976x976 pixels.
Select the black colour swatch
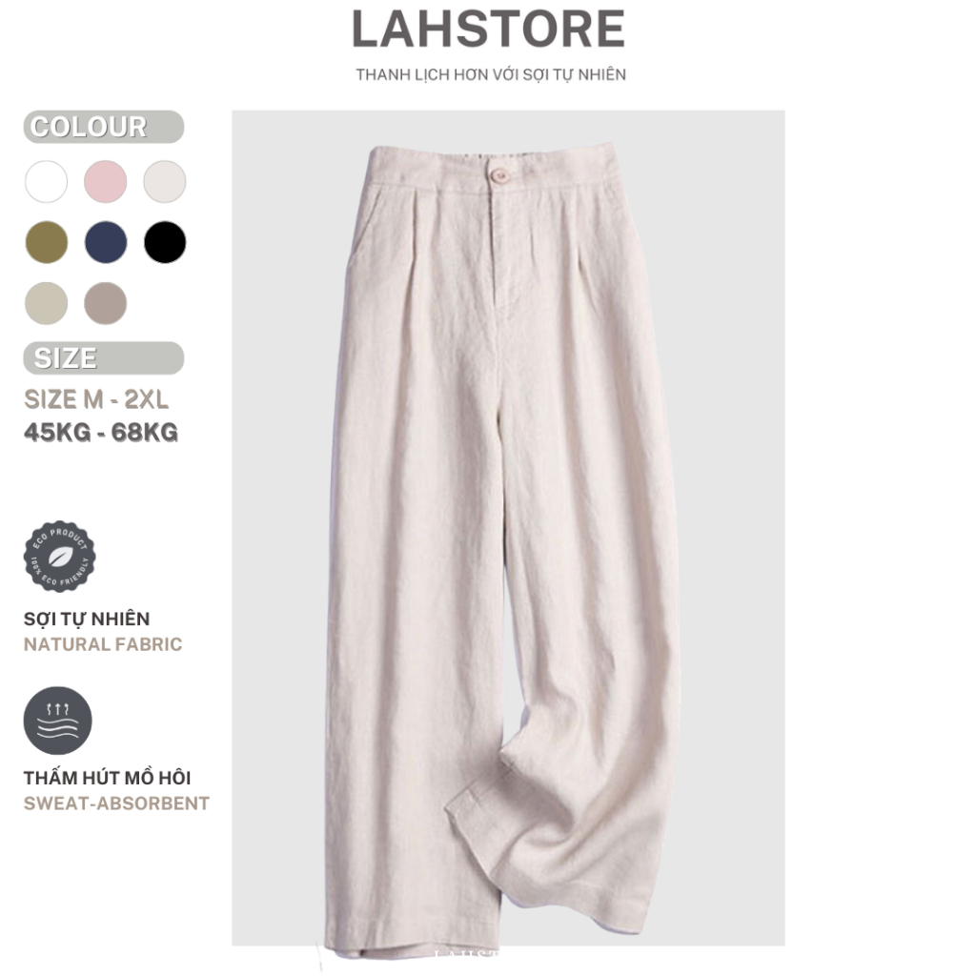[x=164, y=242]
